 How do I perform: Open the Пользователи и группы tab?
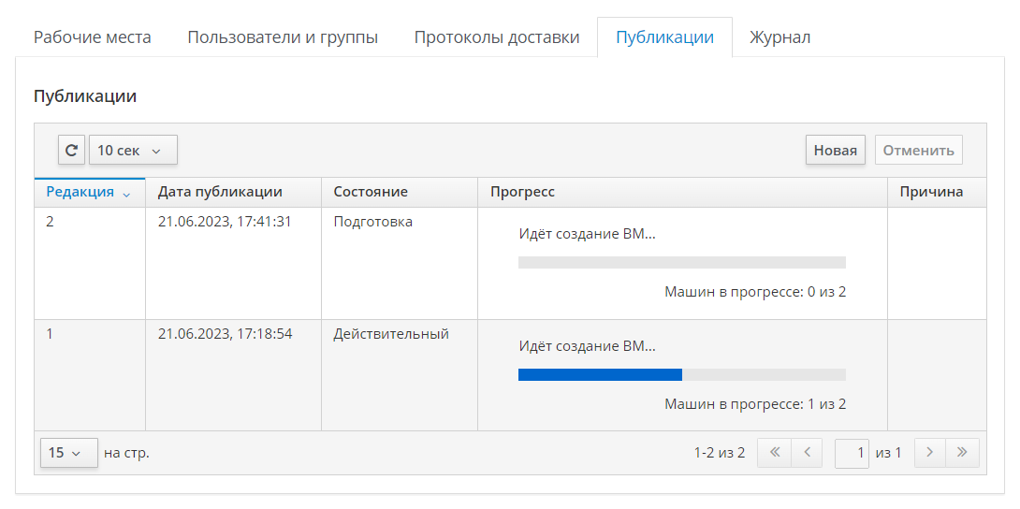coord(283,37)
